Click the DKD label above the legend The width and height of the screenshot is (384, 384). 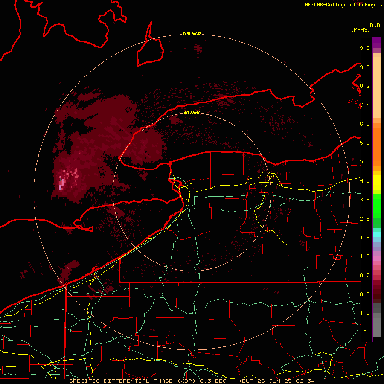click(375, 26)
